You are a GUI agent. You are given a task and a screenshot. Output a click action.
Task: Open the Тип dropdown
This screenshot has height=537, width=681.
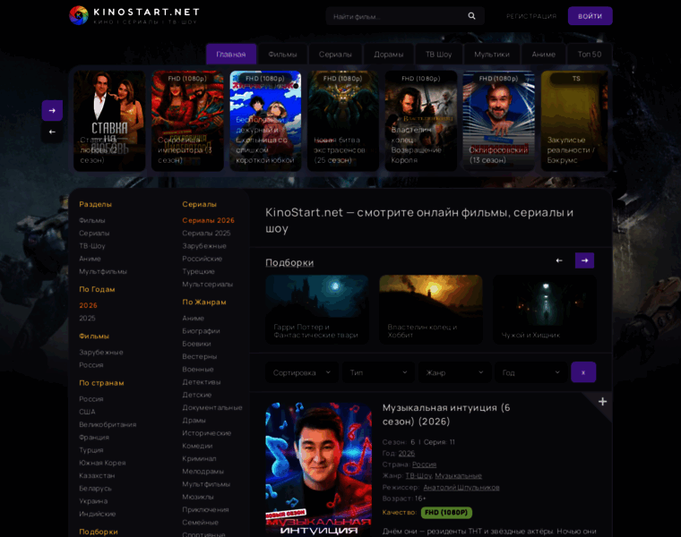click(x=379, y=372)
